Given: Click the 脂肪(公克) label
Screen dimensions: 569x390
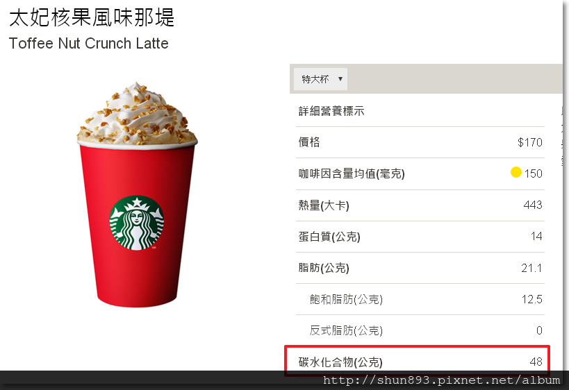Looking at the screenshot, I should click(324, 268).
